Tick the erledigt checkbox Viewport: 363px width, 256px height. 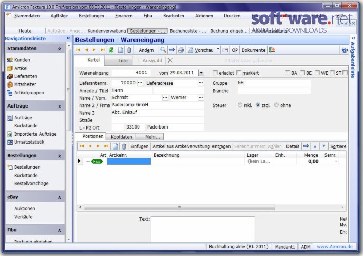215,73
